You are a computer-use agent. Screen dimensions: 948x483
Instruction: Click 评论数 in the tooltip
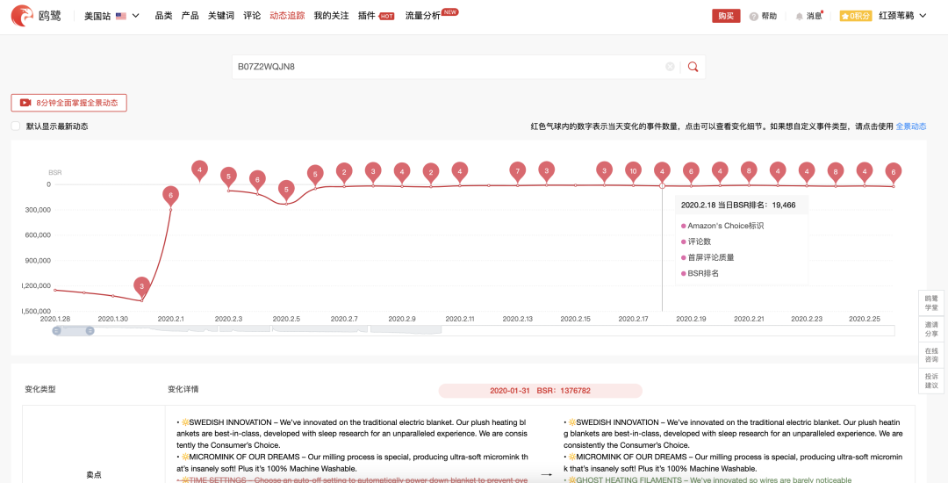coord(699,241)
